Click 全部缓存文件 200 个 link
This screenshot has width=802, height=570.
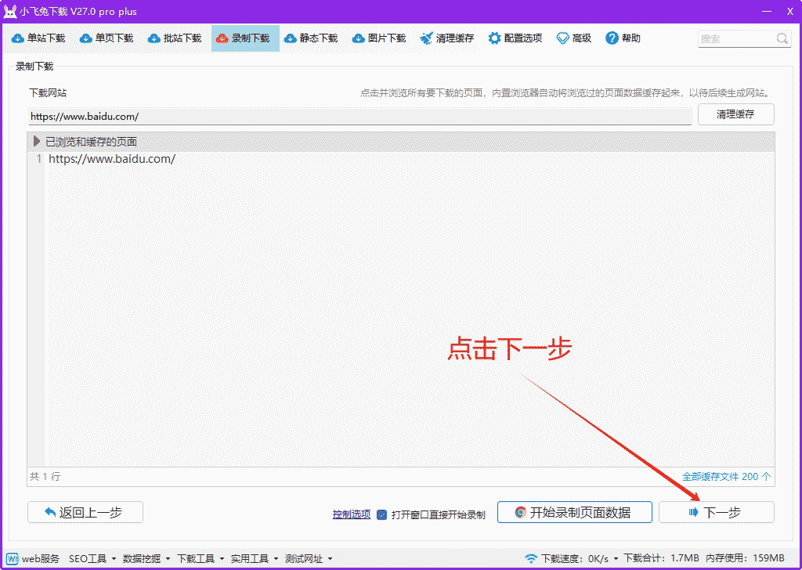(726, 477)
